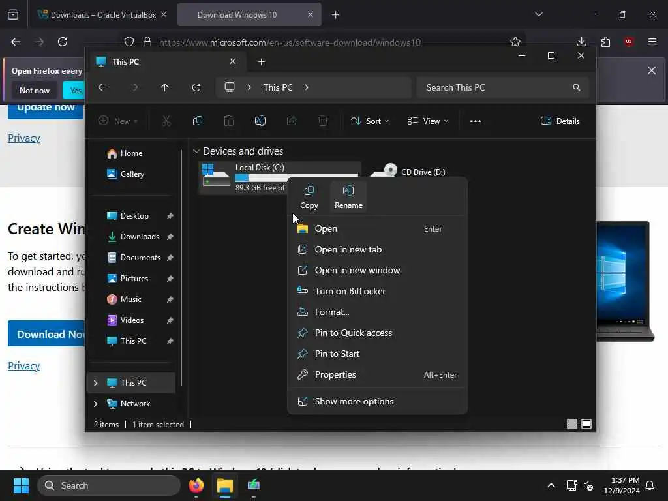
Task: Switch to details list view icon
Action: [x=571, y=424]
